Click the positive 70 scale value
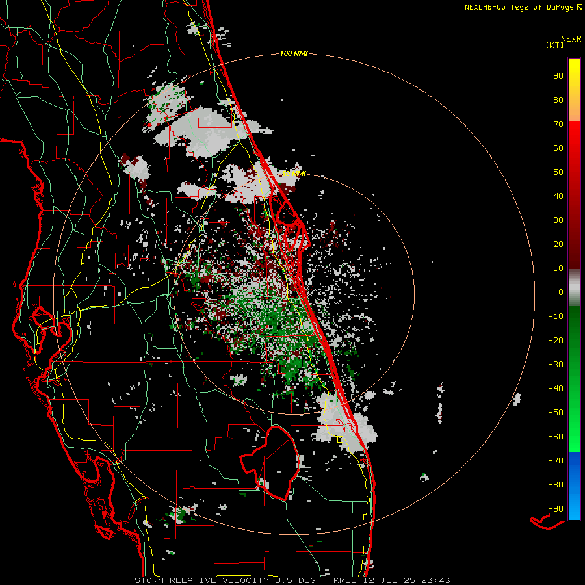 tap(558, 124)
